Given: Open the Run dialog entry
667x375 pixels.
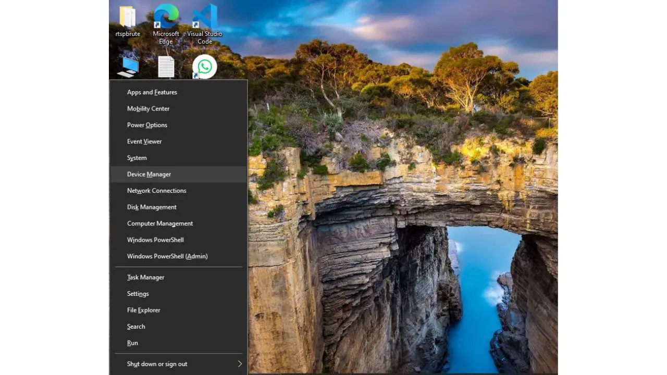Looking at the screenshot, I should click(179, 343).
